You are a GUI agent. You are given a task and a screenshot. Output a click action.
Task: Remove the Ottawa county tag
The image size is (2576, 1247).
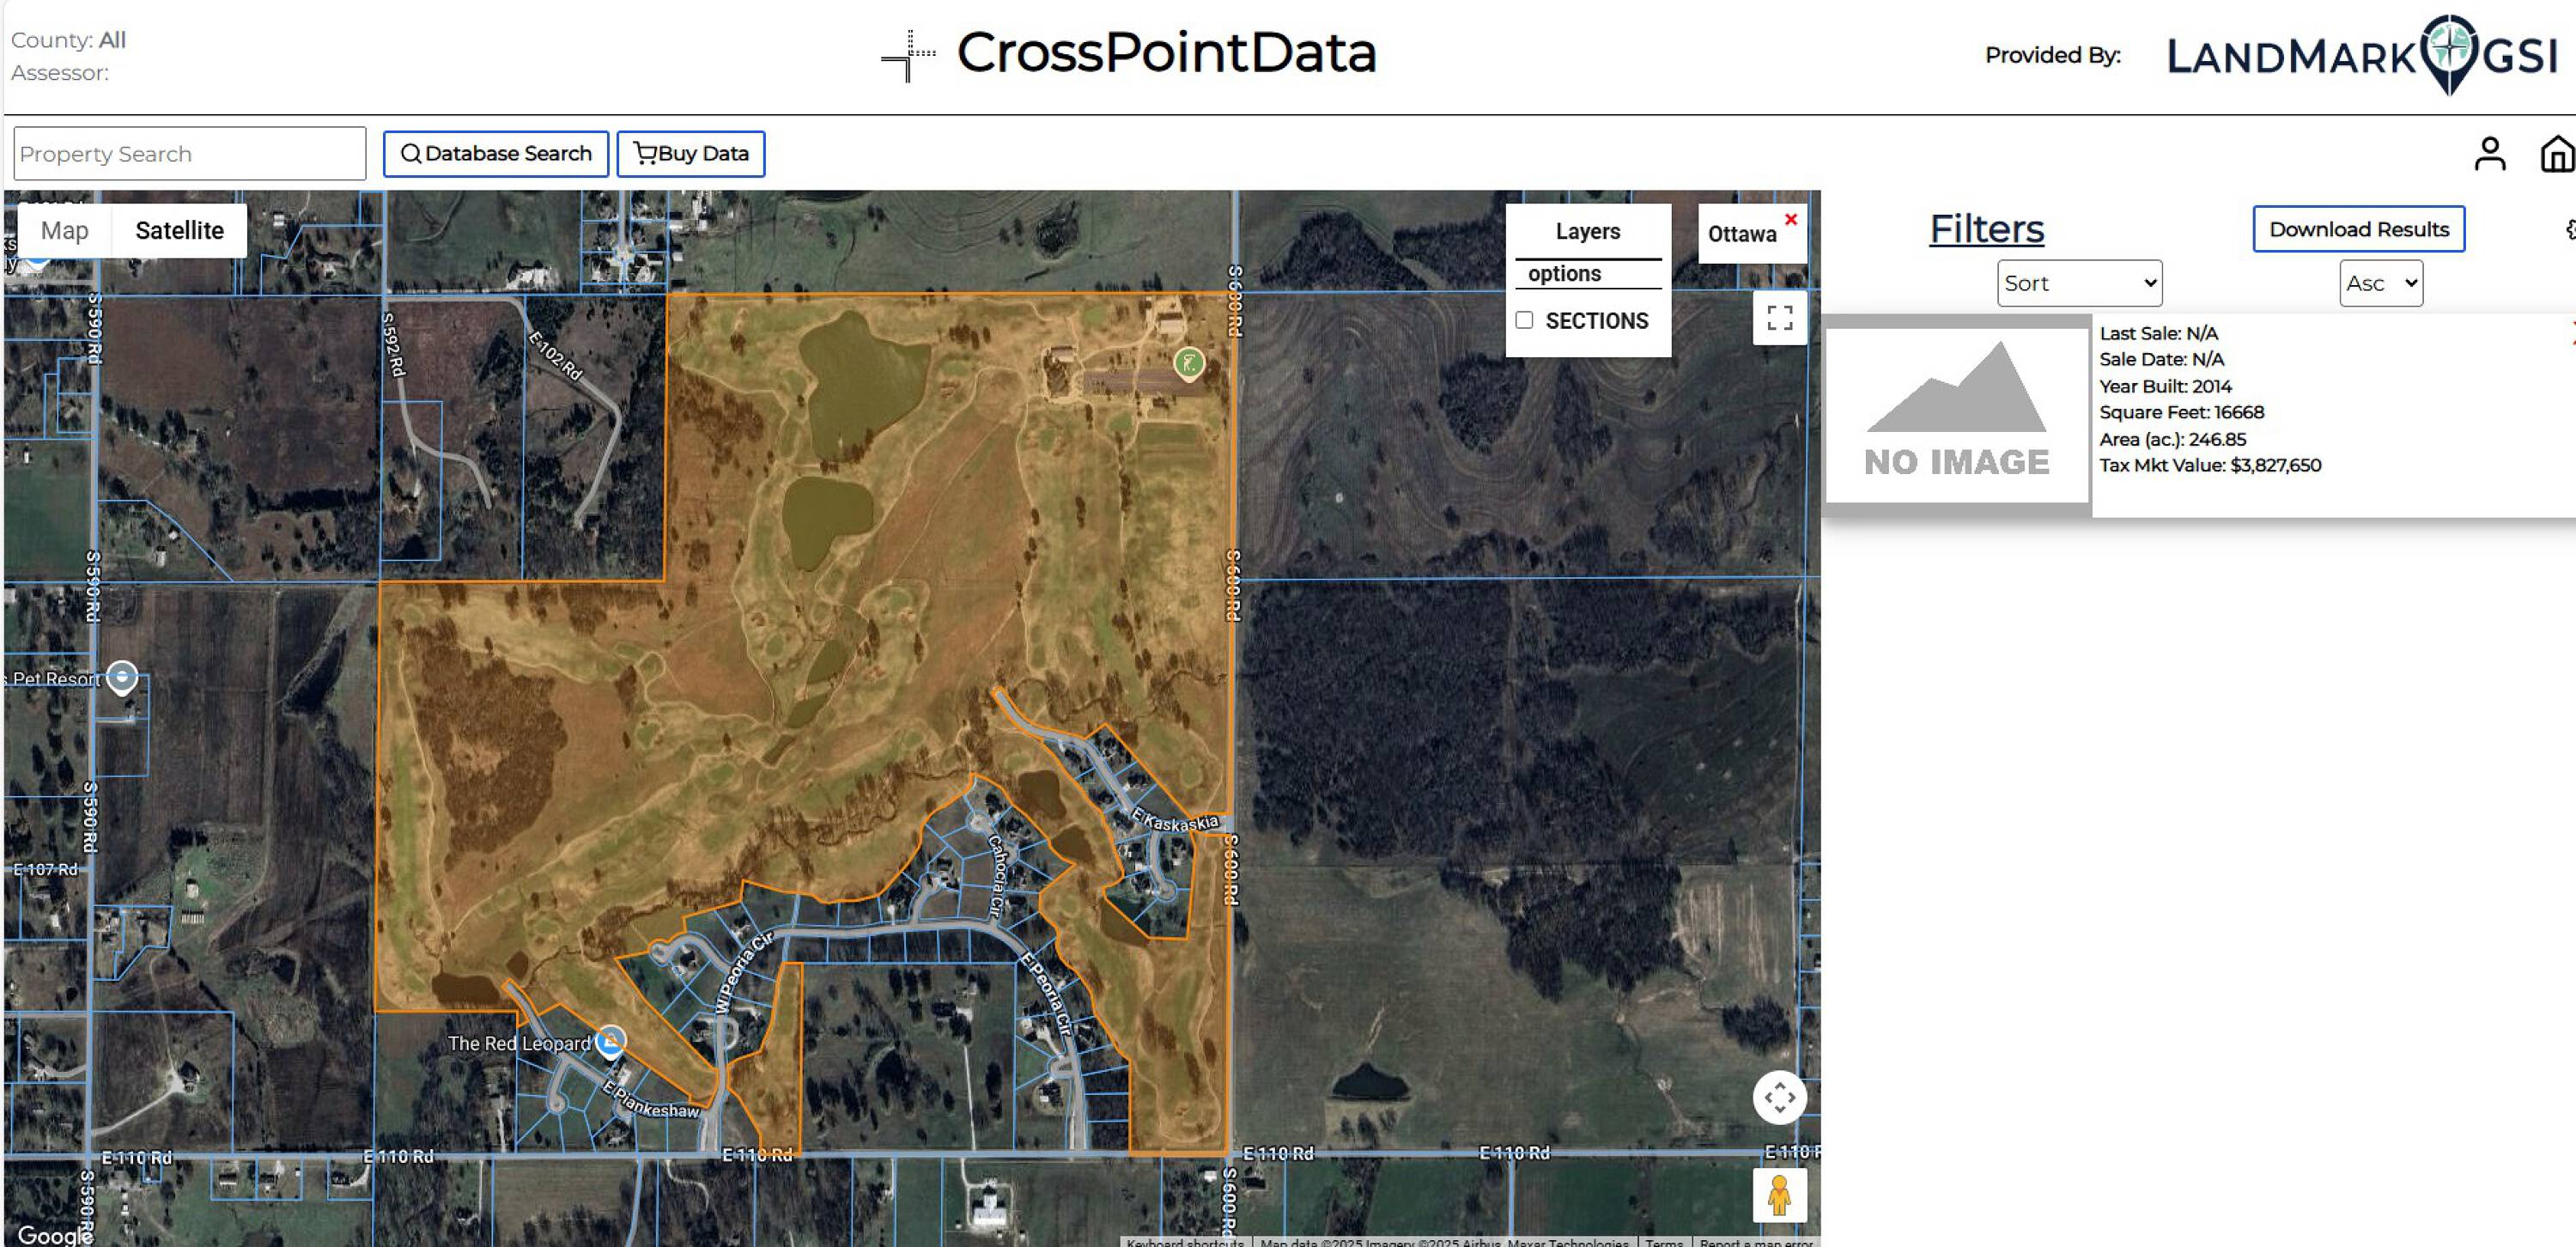(x=1790, y=219)
